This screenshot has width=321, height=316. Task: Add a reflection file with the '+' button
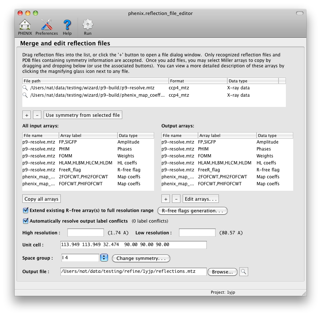pyautogui.click(x=26, y=115)
